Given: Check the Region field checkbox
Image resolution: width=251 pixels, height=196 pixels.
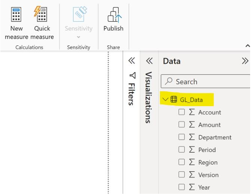Looking at the screenshot, I should click(x=182, y=162).
